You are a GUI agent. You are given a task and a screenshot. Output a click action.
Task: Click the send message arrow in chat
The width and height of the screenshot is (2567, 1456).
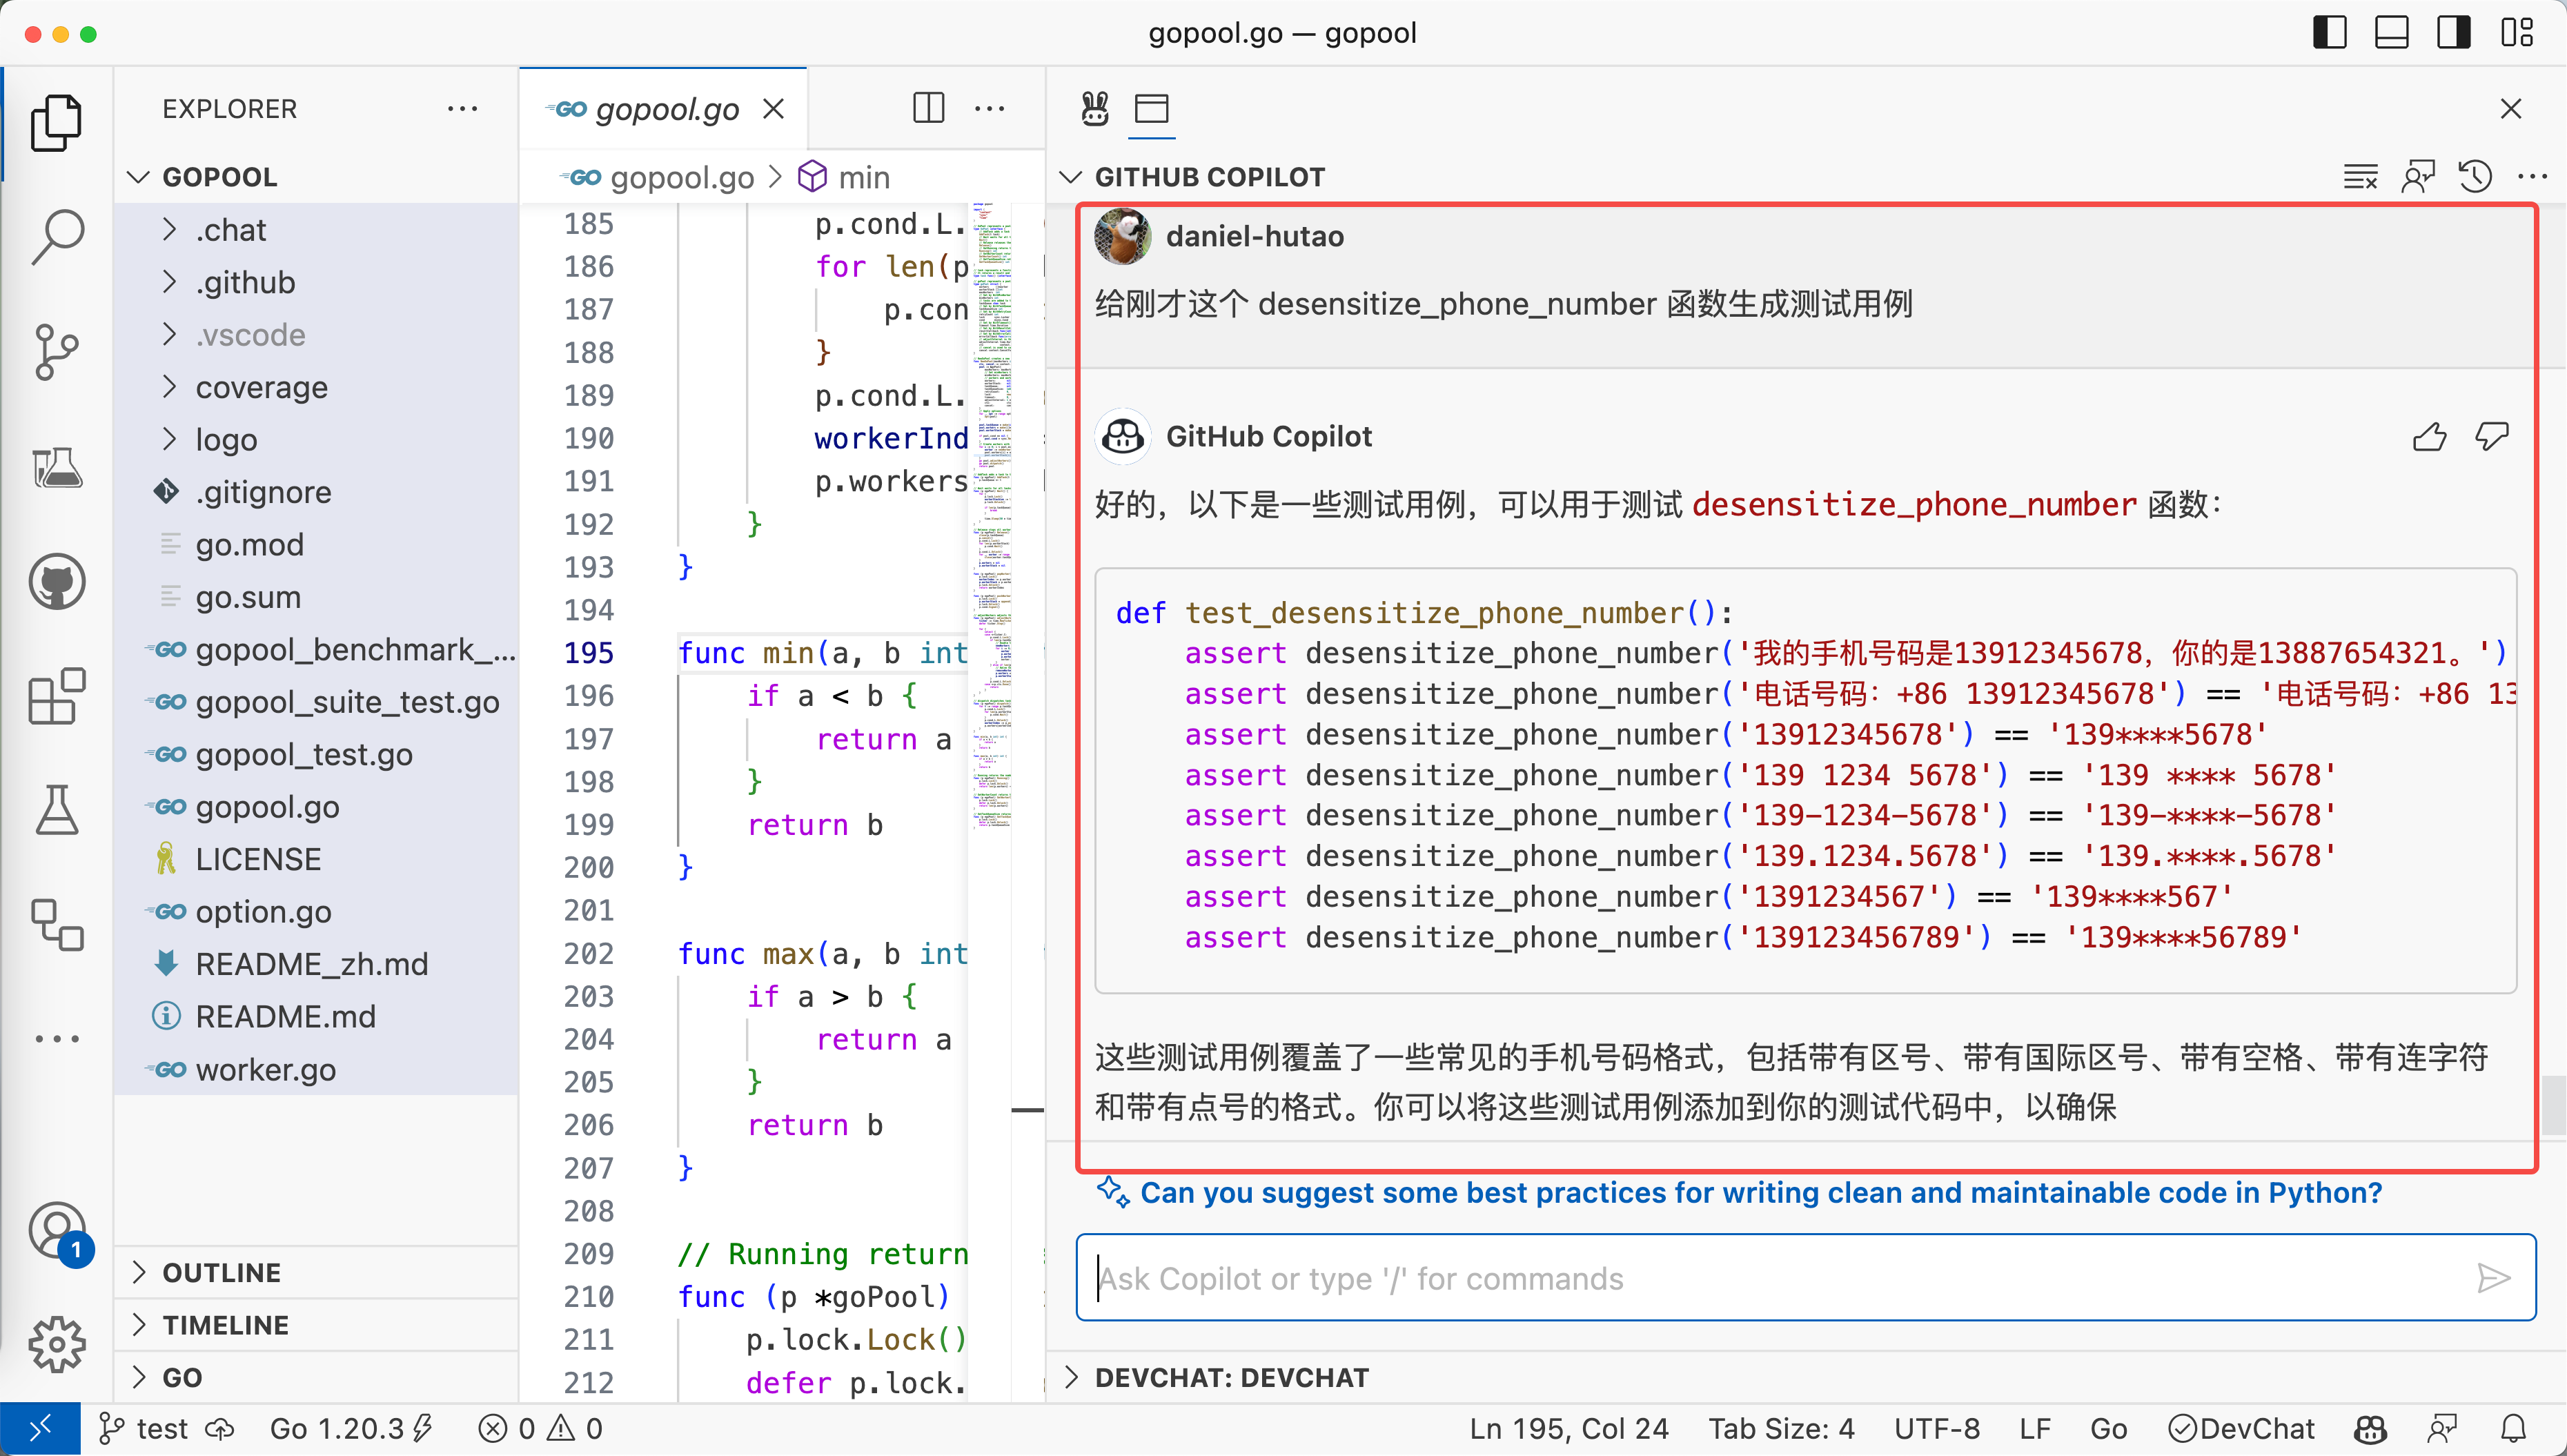pyautogui.click(x=2494, y=1278)
